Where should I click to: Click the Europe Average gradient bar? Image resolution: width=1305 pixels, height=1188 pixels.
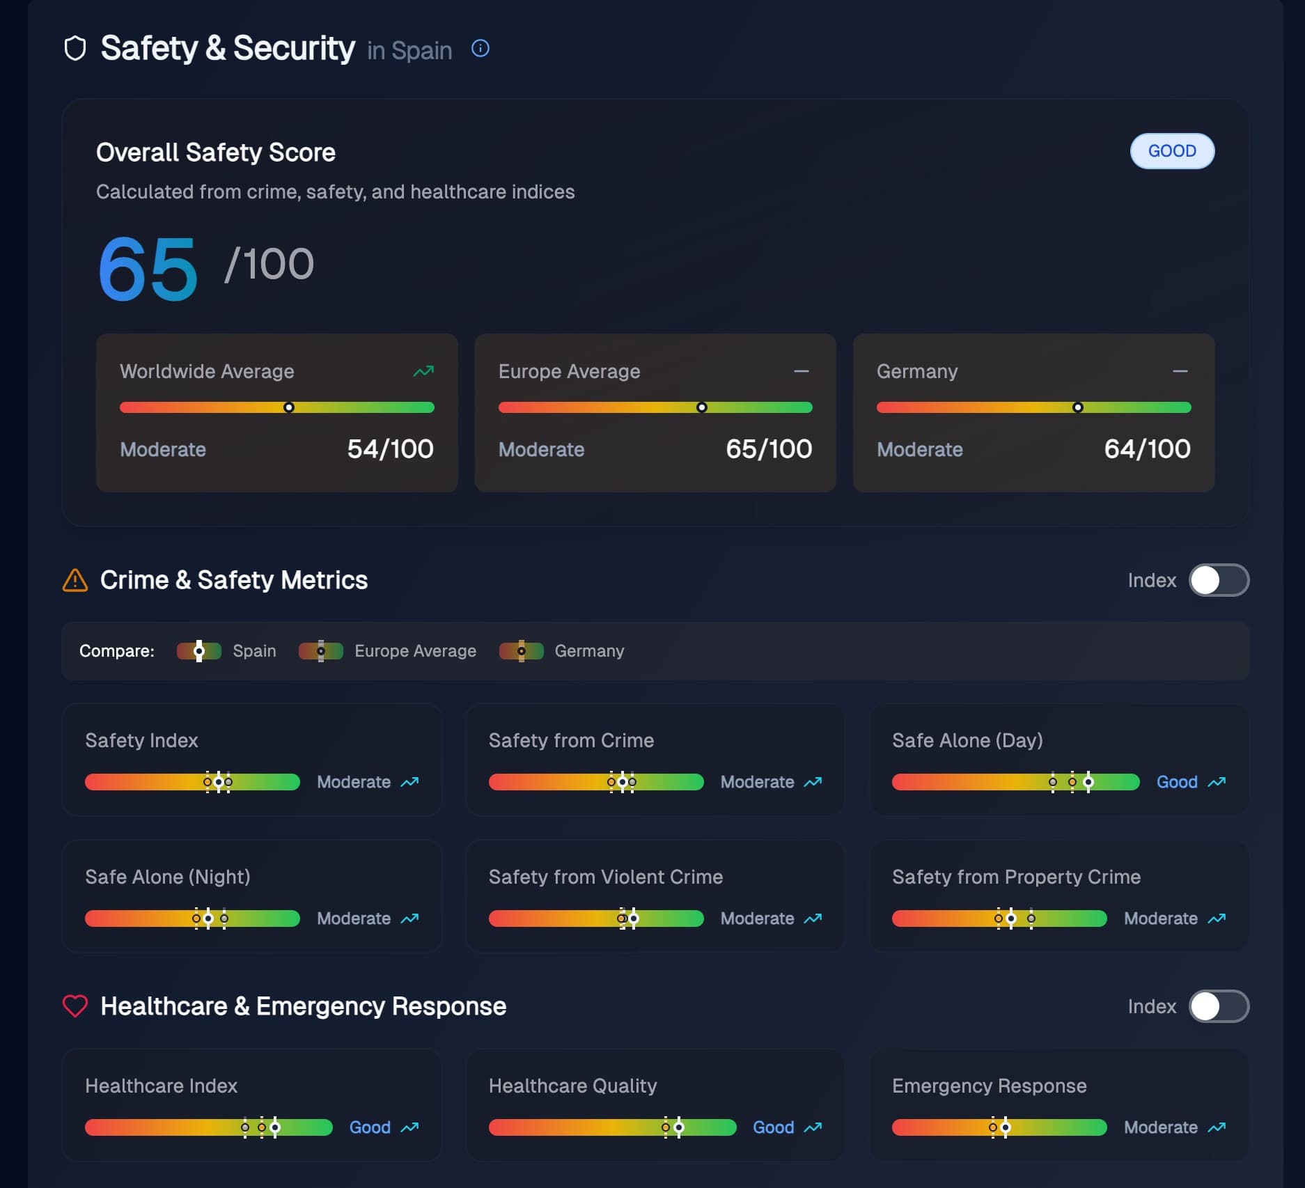coord(655,407)
